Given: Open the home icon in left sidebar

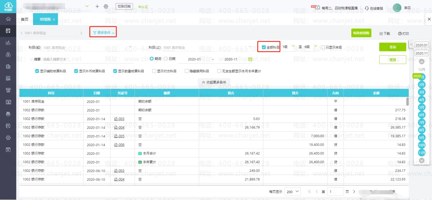Looking at the screenshot, I should pos(8,19).
